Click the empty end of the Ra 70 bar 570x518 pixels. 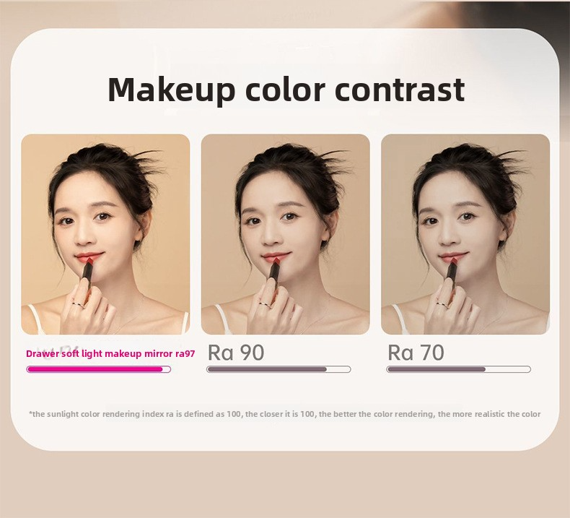[x=507, y=369]
